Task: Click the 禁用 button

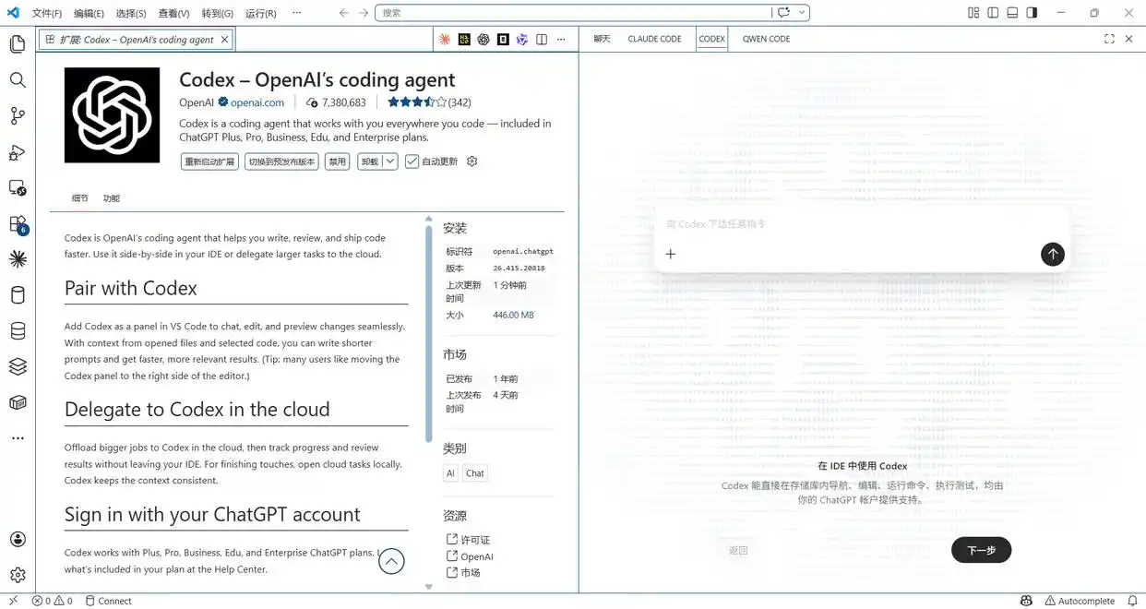Action: pos(338,161)
